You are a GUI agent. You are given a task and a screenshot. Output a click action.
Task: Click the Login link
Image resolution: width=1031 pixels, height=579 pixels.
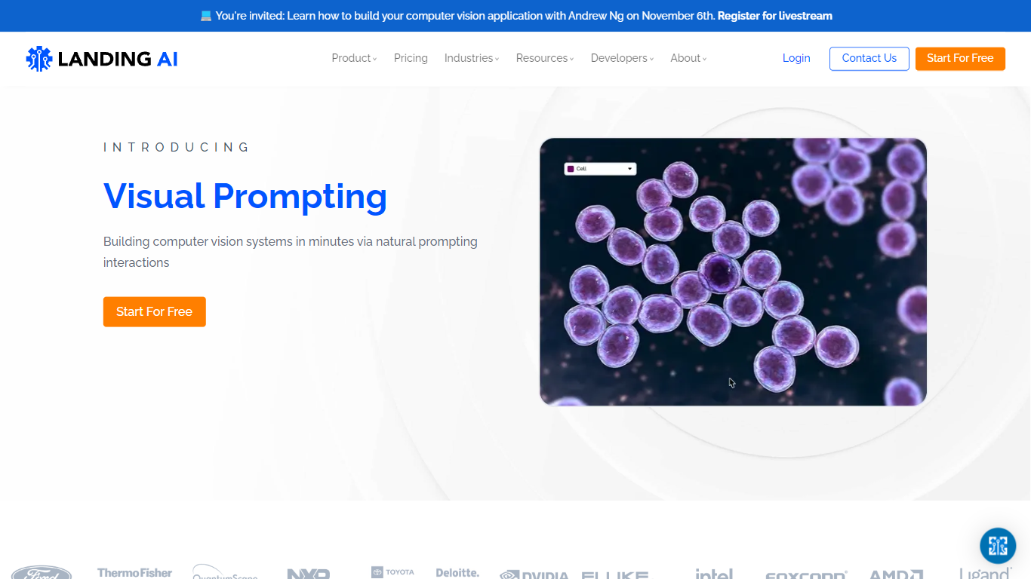(x=796, y=58)
